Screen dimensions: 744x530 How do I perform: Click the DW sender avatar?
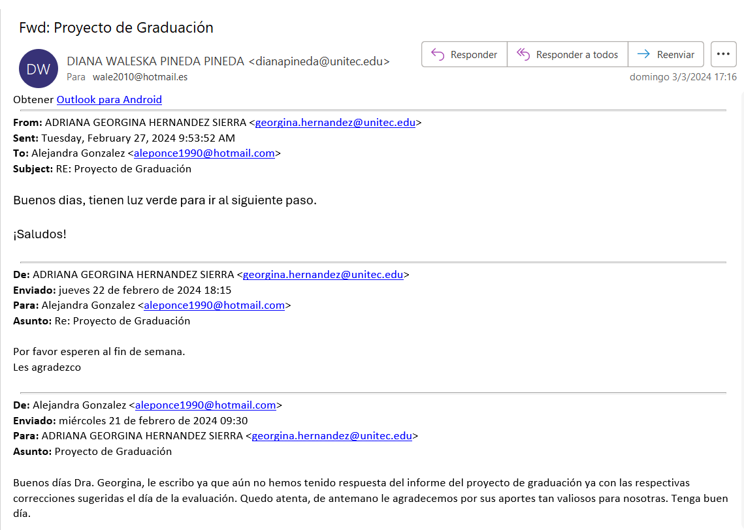[39, 69]
